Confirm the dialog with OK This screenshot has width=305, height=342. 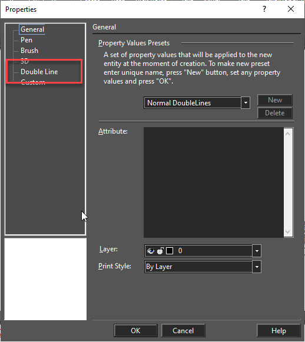(135, 331)
